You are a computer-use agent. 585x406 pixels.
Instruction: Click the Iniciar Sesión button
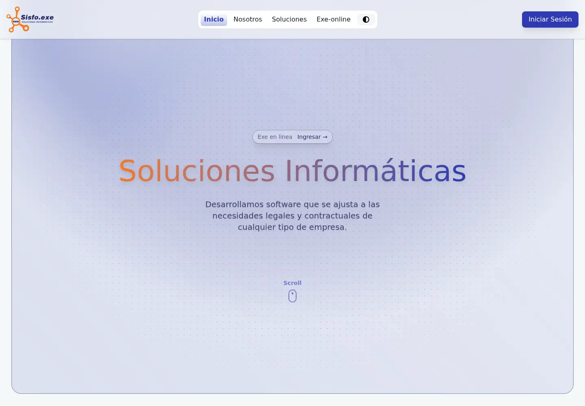(550, 19)
